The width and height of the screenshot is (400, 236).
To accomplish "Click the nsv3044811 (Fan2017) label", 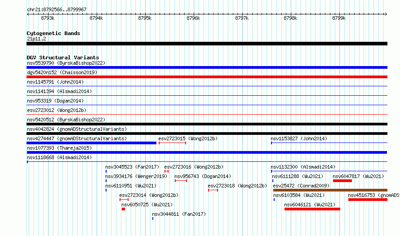I will point(179,214).
